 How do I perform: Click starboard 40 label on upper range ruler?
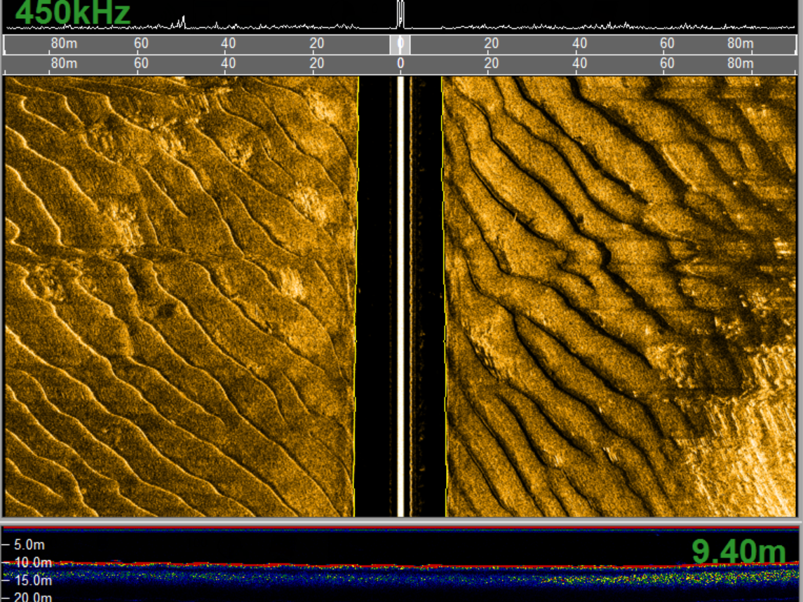tap(580, 43)
